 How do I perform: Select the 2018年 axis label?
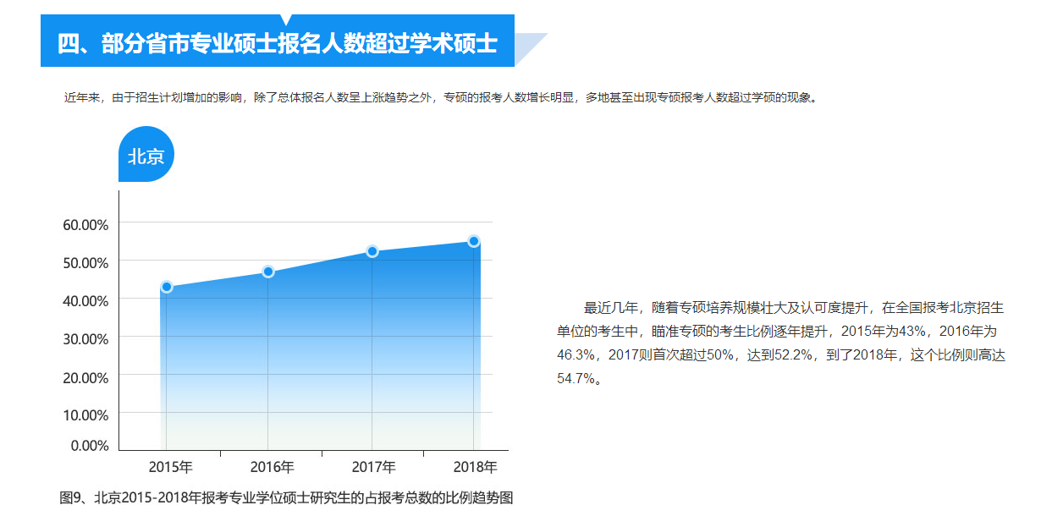475,467
